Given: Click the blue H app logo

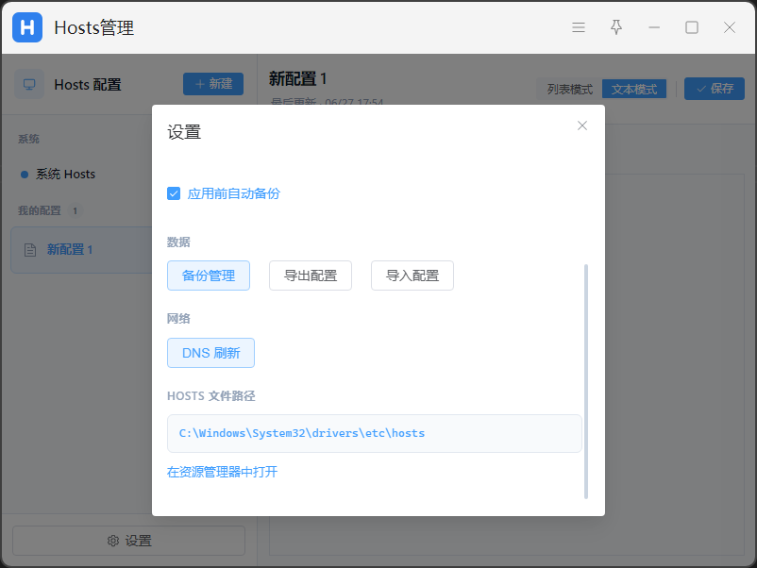Looking at the screenshot, I should 27,27.
